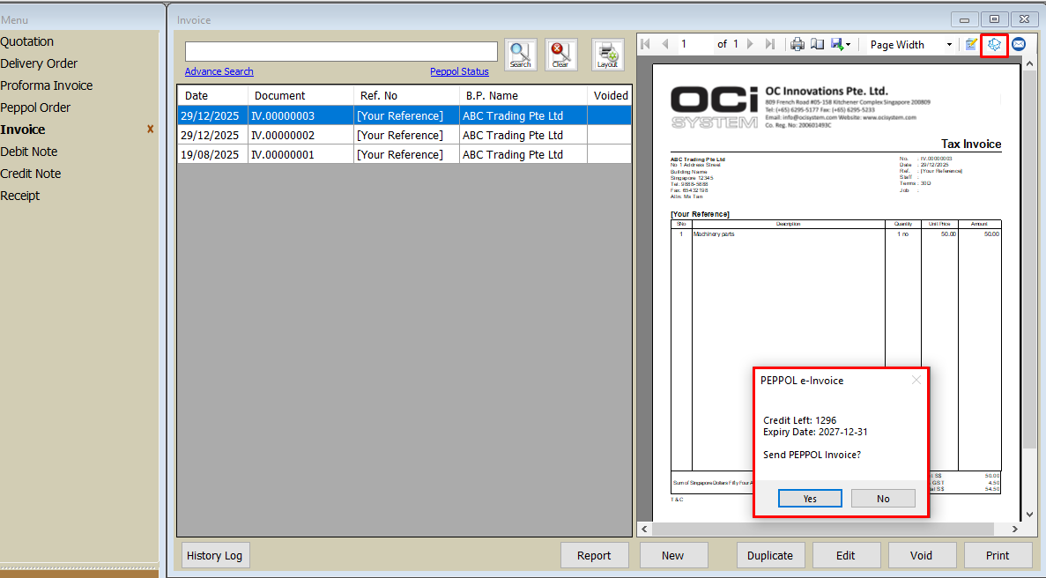Click the printer icon in report toolbar
This screenshot has width=1046, height=578.
(797, 44)
